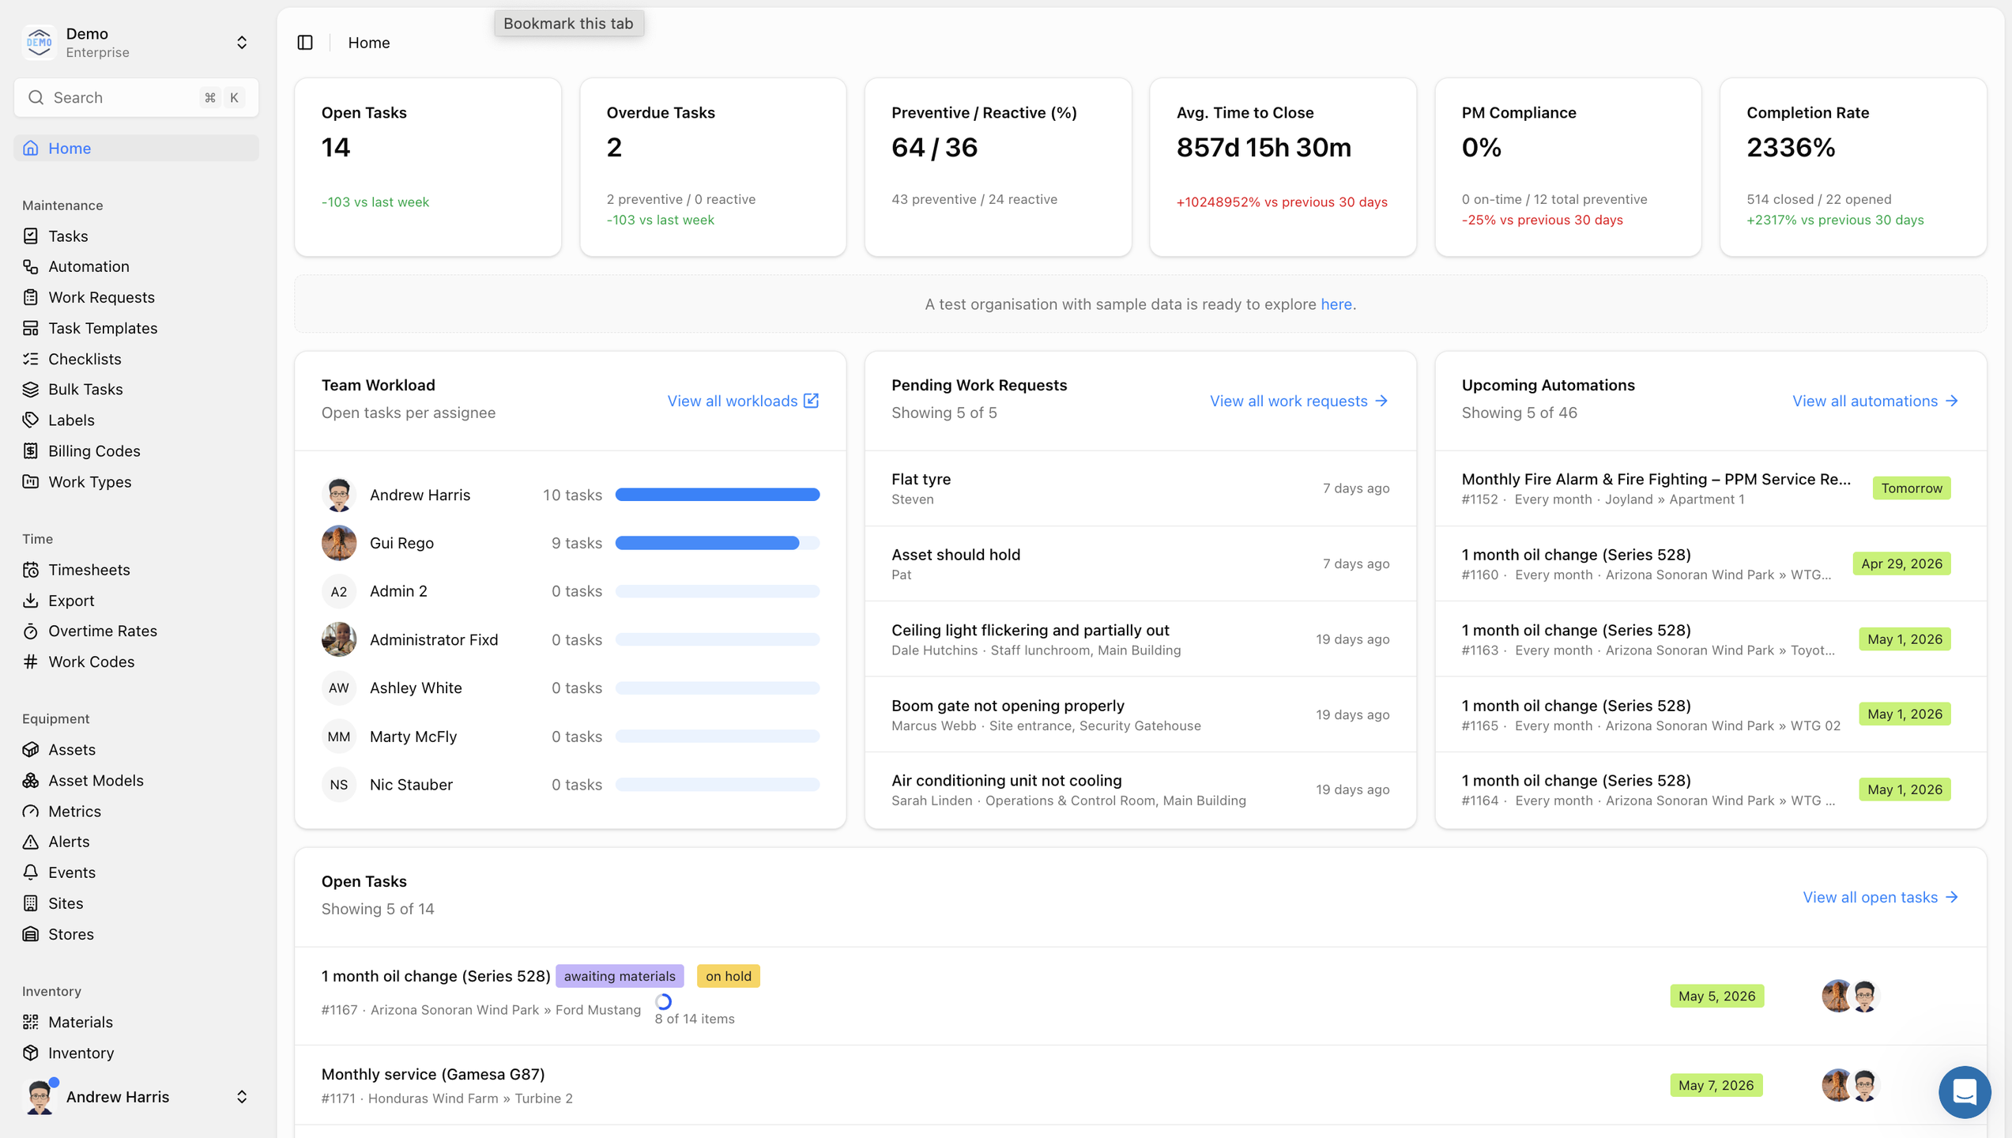Click the 'here' sample data link
This screenshot has height=1138, width=2012.
1336,304
